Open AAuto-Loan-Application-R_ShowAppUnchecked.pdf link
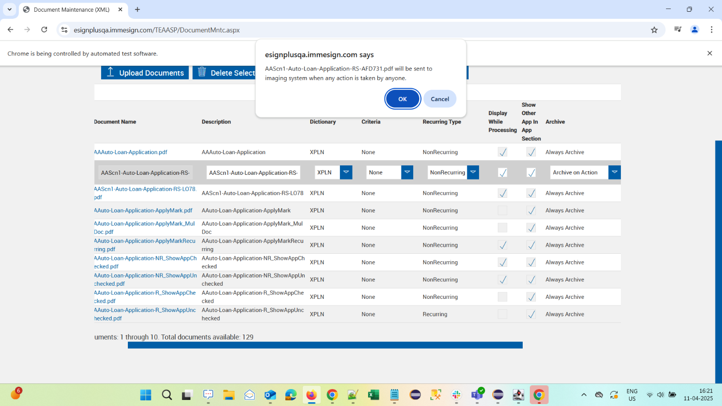The height and width of the screenshot is (406, 722). (145, 314)
